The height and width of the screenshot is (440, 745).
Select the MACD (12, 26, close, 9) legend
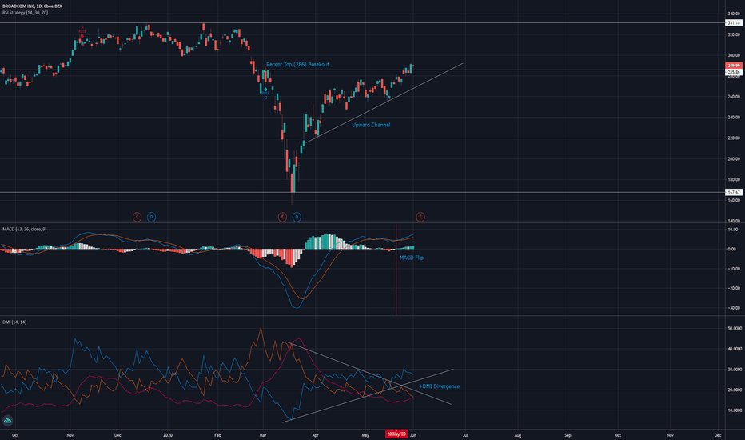24,230
